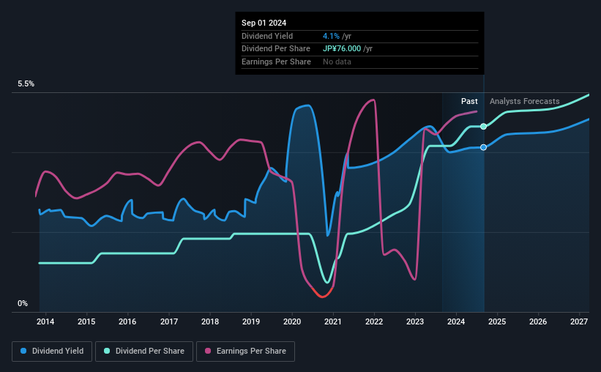
Task: Click the 2017 x-axis label
Action: [x=168, y=321]
